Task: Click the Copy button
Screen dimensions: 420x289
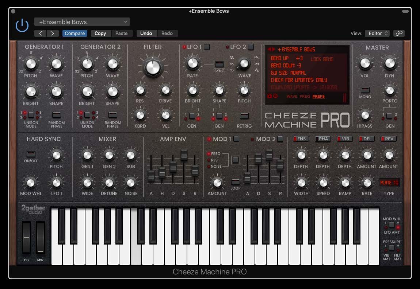Action: point(100,33)
